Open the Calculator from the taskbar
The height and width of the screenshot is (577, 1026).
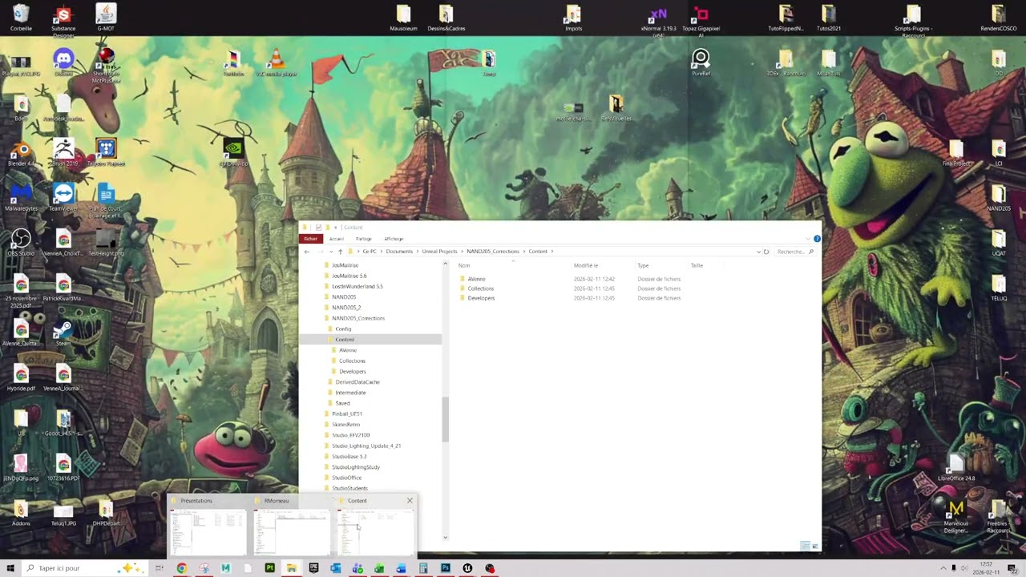(423, 568)
